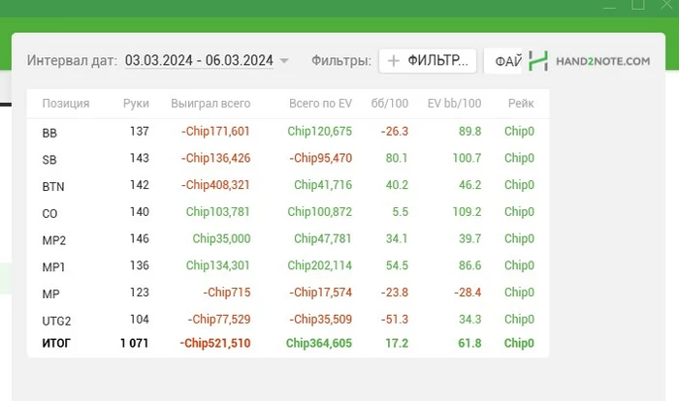Viewport: 679px width, 401px height.
Task: Minimize the application window
Action: click(x=609, y=6)
